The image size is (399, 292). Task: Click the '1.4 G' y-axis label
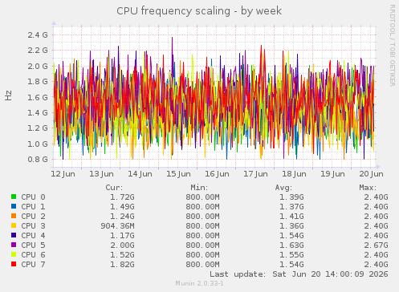pos(38,113)
